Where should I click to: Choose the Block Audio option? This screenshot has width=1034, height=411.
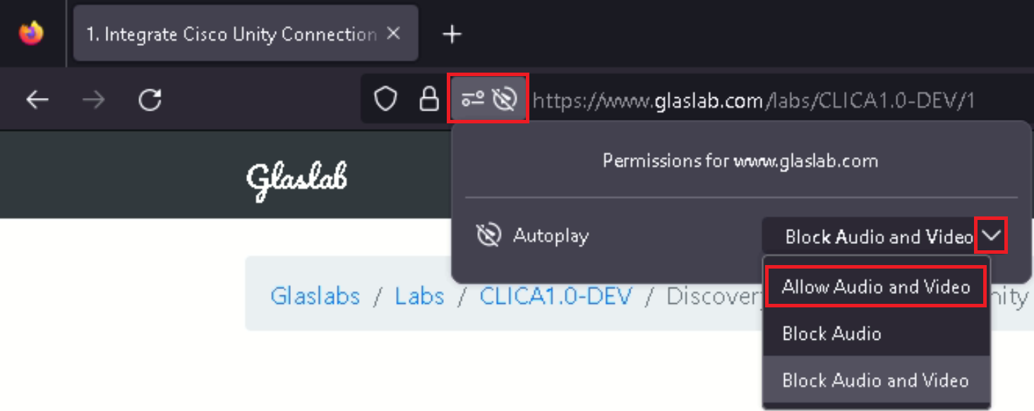(831, 333)
